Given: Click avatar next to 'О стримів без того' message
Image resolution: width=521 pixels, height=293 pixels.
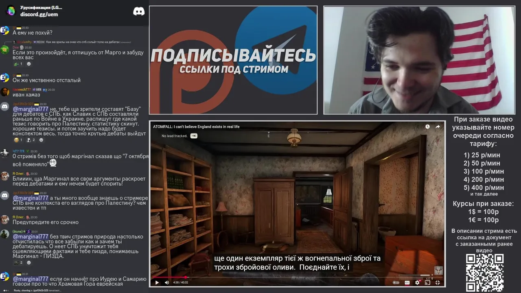Looking at the screenshot, I should pos(4,153).
